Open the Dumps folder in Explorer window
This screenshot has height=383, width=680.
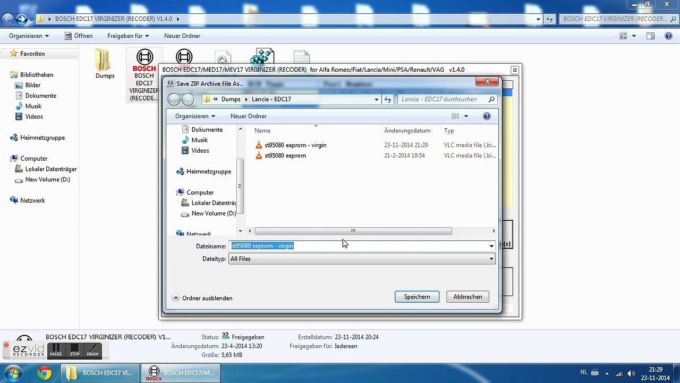coord(104,64)
